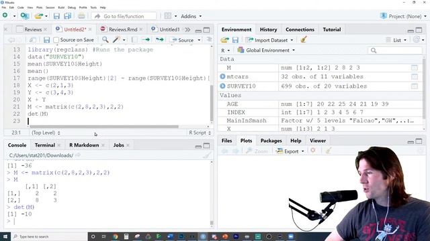Screen dimensions: 430x241
Task: Remove the current plot with the red X
Action: 313,151
